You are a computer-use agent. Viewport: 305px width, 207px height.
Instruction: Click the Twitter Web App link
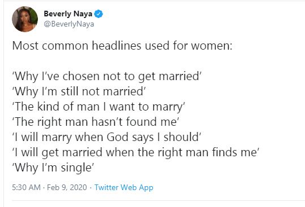124,187
